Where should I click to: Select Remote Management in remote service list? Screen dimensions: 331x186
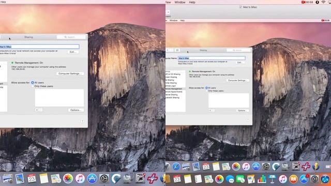[x=174, y=89]
